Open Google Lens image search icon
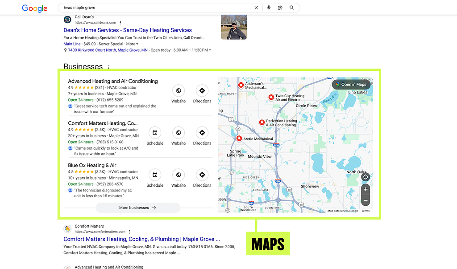This screenshot has height=269, width=457. [x=281, y=8]
